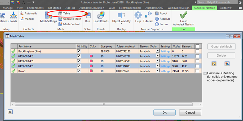Screen dimensions: 243x121
Task: Open the mesh Table command
Action: coord(64,13)
